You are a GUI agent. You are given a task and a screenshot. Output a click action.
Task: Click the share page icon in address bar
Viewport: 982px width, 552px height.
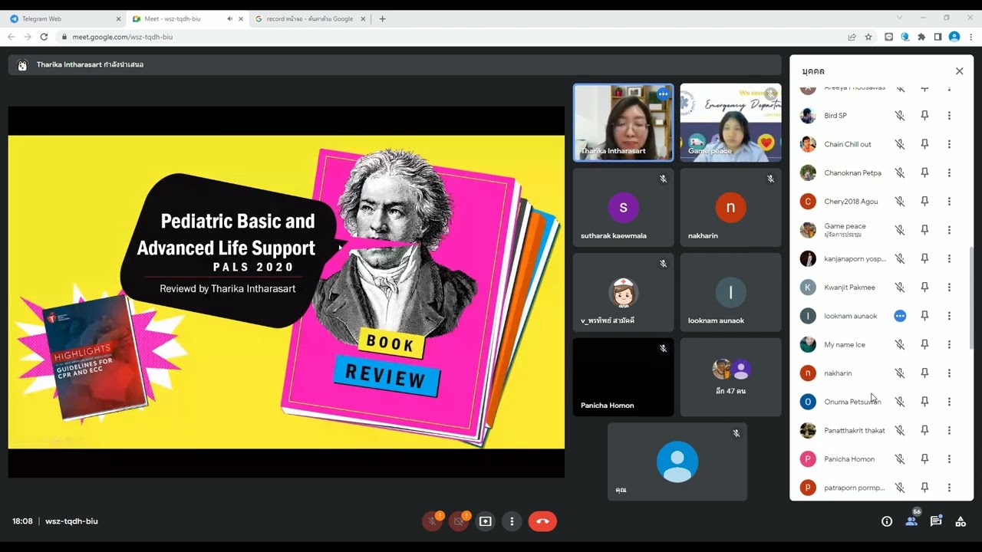point(852,37)
